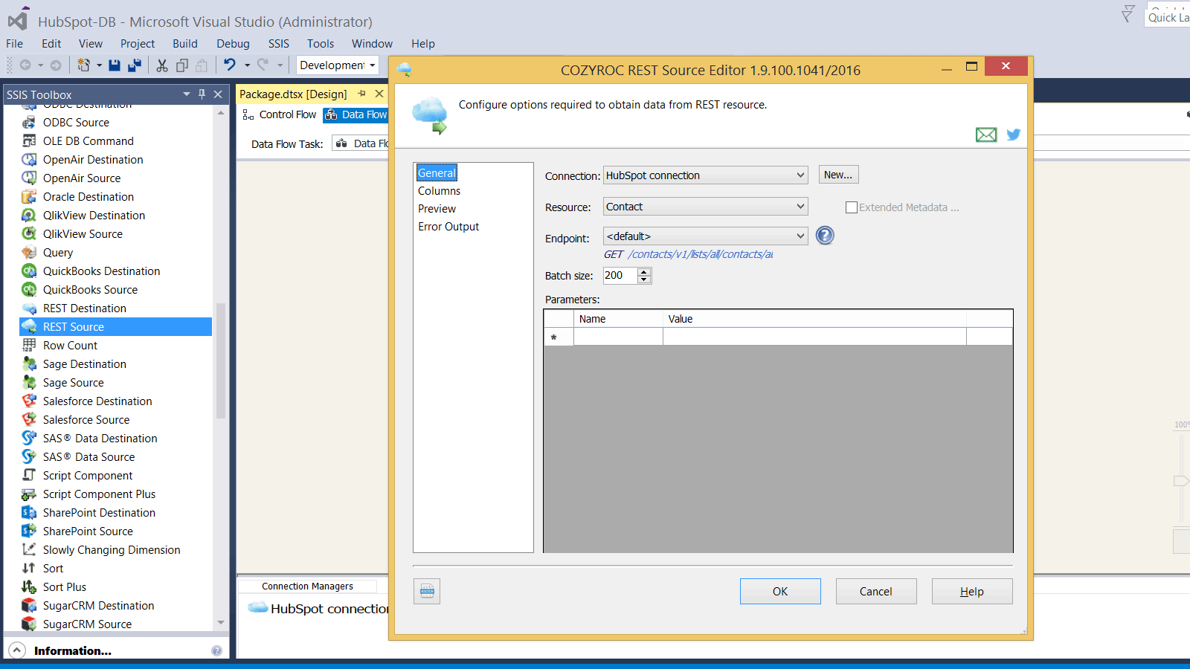Select Script Component in toolbox

tap(88, 475)
